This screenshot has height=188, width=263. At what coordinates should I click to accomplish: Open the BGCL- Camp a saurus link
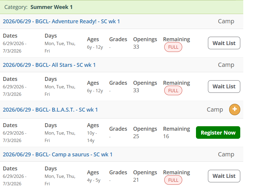tap(57, 155)
